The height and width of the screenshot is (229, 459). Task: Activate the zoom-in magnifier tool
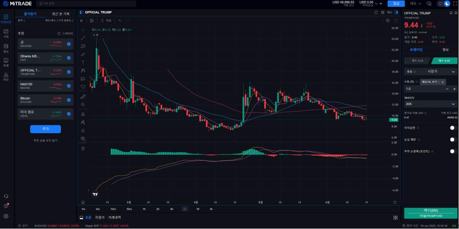pos(83,104)
